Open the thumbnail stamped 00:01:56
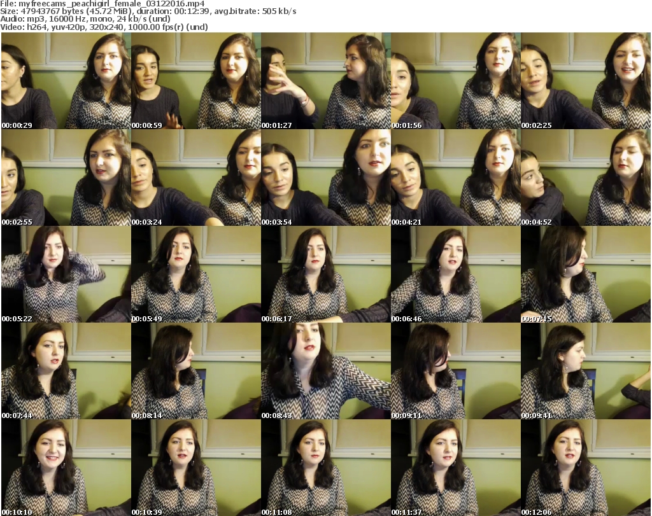Viewport: 652px width, 516px height. coord(456,81)
